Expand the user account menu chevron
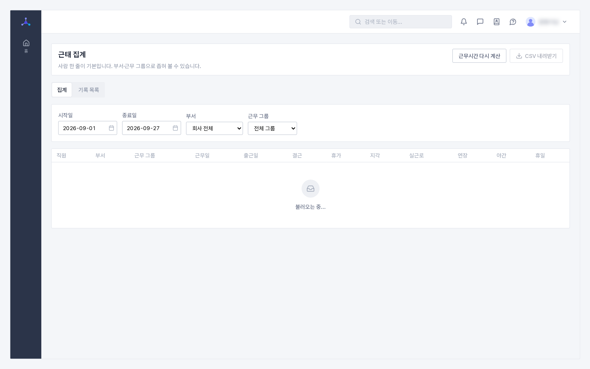Screen dimensions: 590x369 [x=565, y=22]
